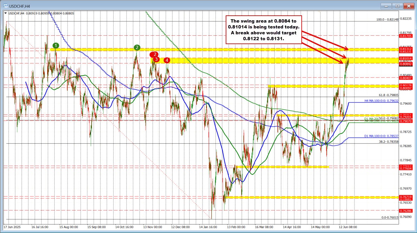This screenshot has height=233, width=417.
Task: Click the 0.76530 price scale value
Action: 405,203
